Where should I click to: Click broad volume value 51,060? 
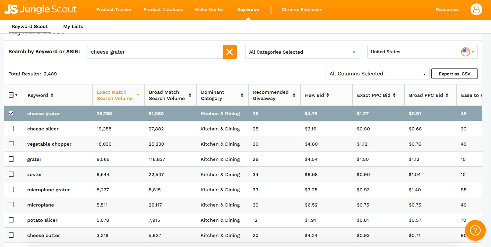click(156, 113)
